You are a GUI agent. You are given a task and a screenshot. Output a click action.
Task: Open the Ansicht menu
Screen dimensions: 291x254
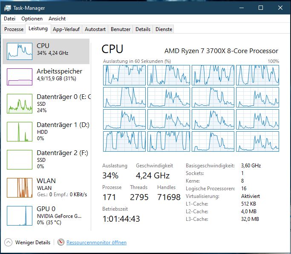coord(57,19)
